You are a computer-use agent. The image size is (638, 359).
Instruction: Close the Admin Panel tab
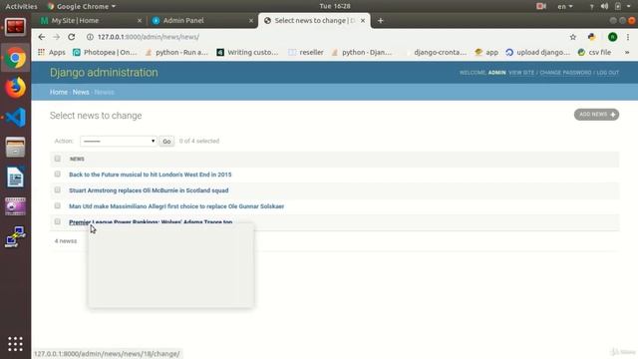[251, 20]
